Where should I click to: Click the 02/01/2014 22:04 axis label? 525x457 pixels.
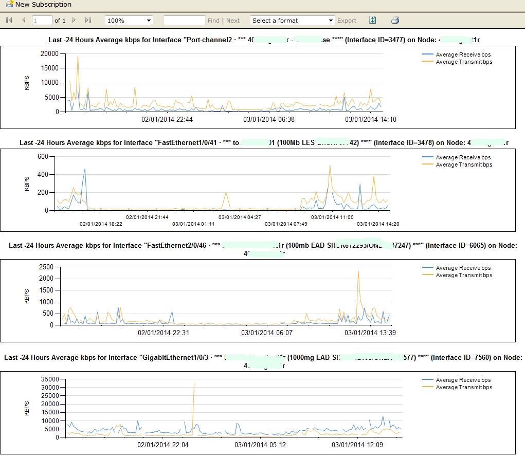(x=163, y=445)
